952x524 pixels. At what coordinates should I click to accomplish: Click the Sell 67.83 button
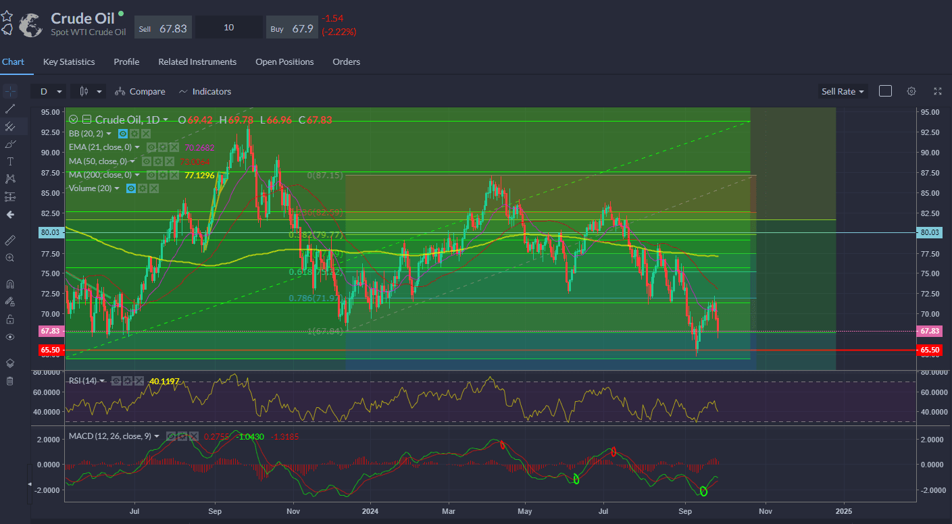pyautogui.click(x=164, y=28)
